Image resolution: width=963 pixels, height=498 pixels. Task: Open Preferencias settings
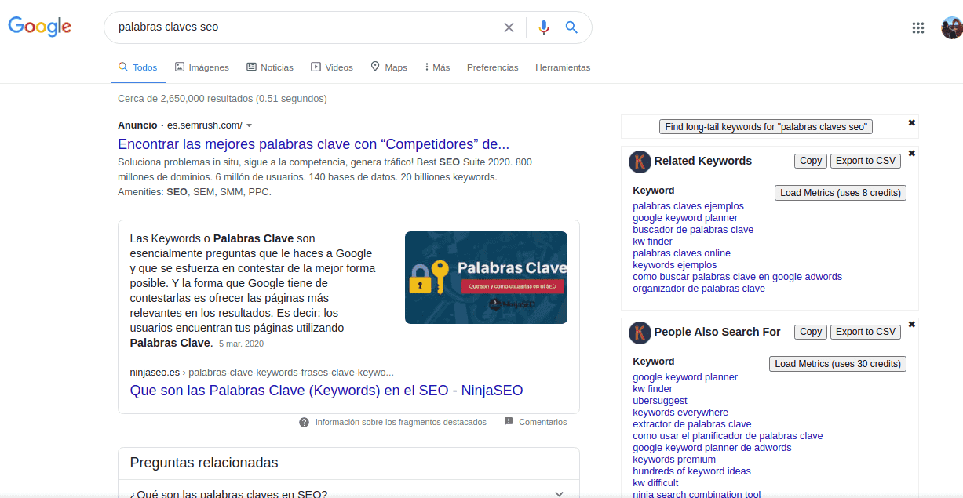493,67
